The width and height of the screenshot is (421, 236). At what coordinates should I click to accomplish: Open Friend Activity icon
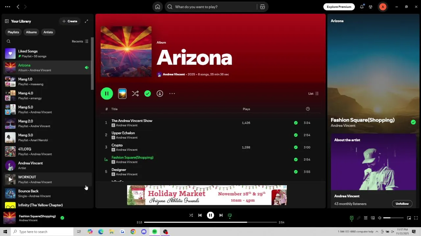click(371, 7)
